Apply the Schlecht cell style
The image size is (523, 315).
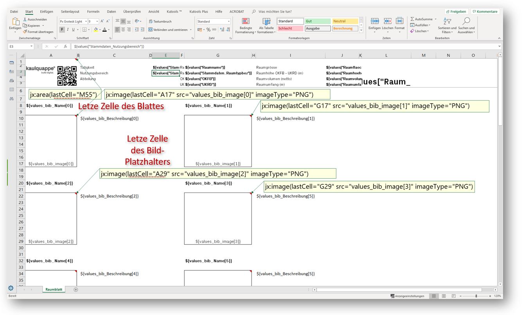tap(290, 28)
